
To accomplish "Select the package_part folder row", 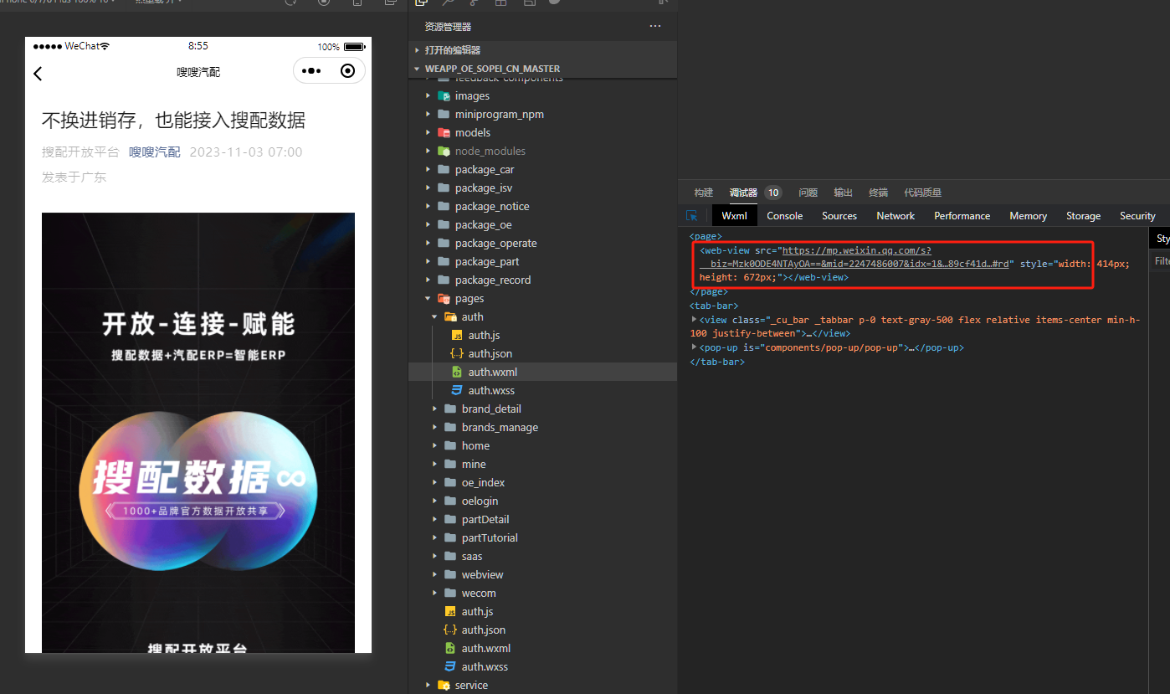I will (x=542, y=262).
